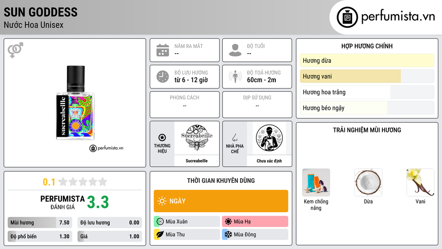
Task: Click the perfumista.vn watermark under the bottle
Action: 107,148
